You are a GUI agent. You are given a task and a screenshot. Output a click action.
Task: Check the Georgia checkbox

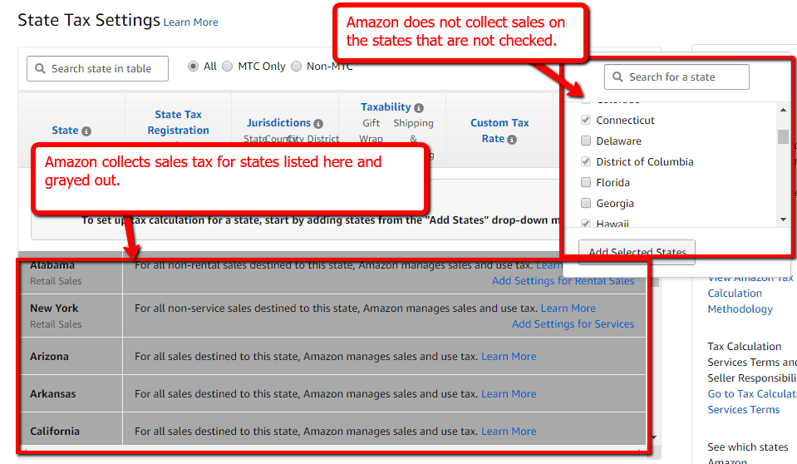coord(586,204)
